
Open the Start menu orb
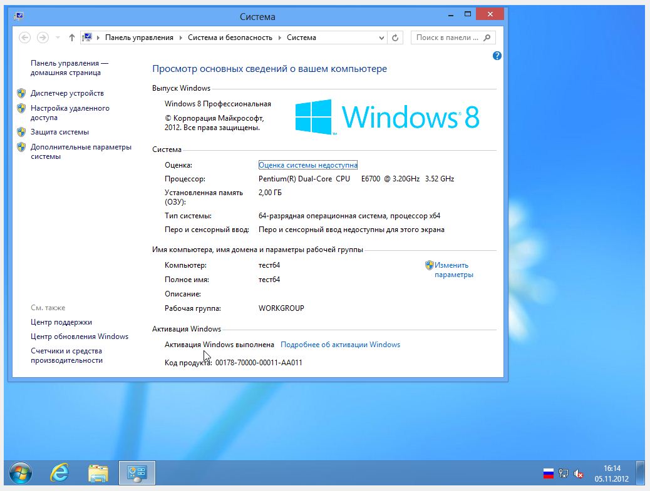coord(21,473)
